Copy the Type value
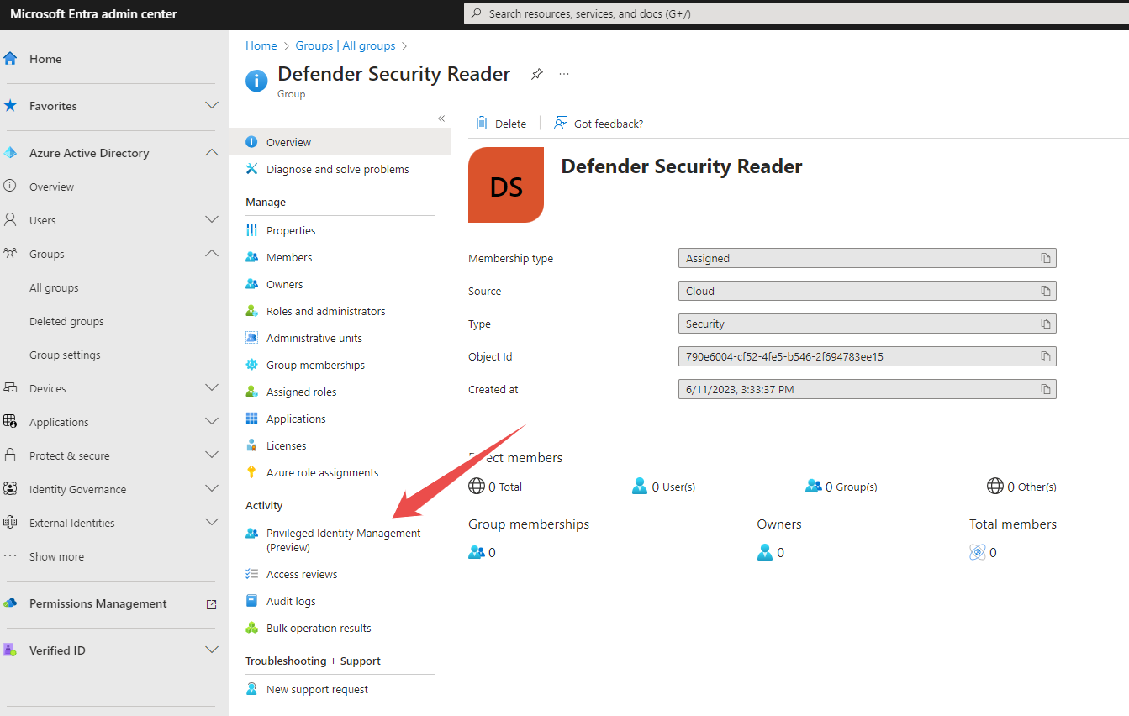 [x=1046, y=324]
